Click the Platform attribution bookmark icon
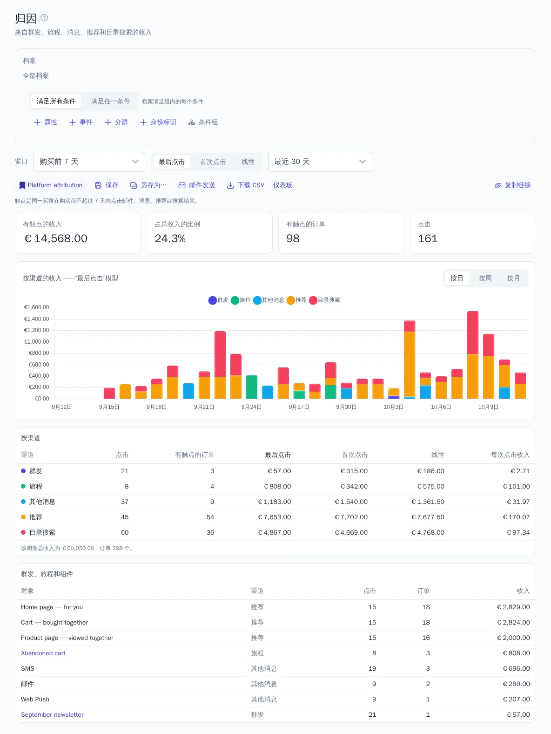Screen dimensions: 551x734 click(22, 185)
